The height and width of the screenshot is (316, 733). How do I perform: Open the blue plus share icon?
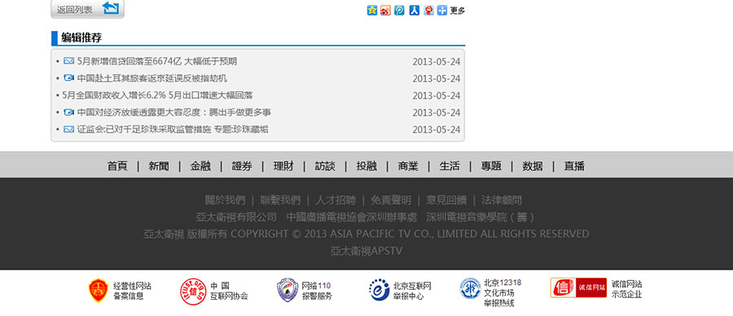pyautogui.click(x=442, y=11)
